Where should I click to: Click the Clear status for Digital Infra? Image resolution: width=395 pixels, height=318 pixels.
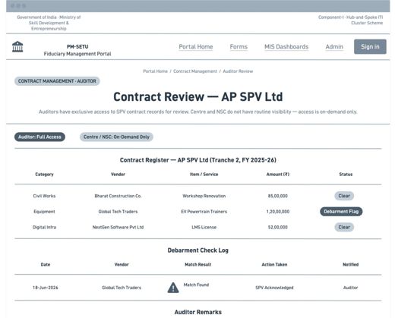344,227
